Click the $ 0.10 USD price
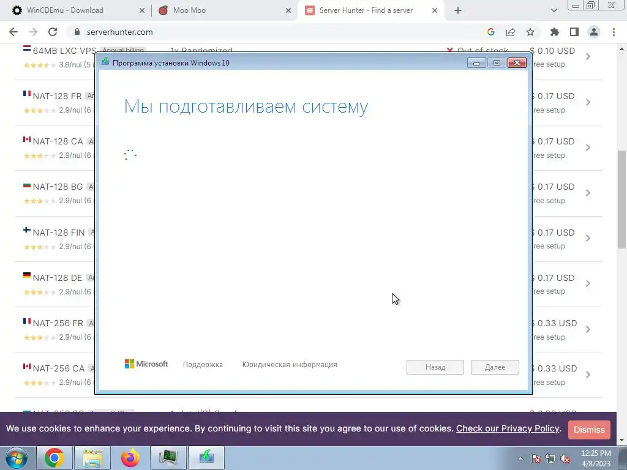627x470 pixels. click(x=552, y=51)
